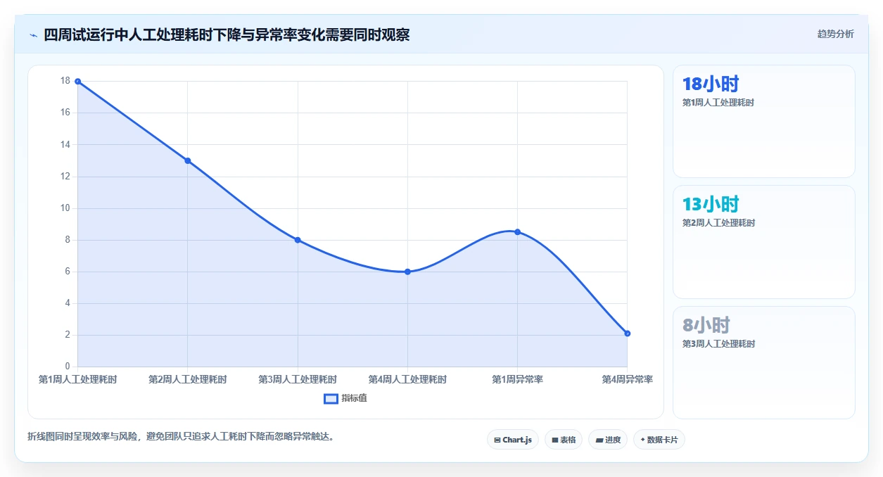This screenshot has height=477, width=883.
Task: Click the x-axis label 第1周异常率
Action: [x=517, y=379]
